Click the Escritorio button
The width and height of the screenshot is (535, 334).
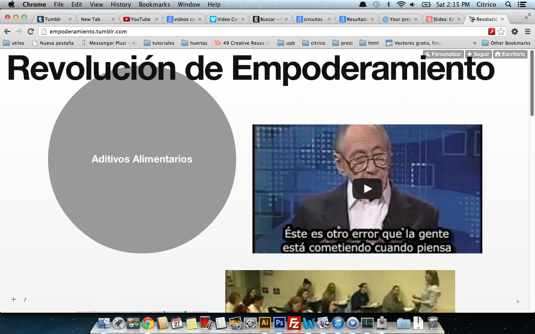click(x=510, y=54)
